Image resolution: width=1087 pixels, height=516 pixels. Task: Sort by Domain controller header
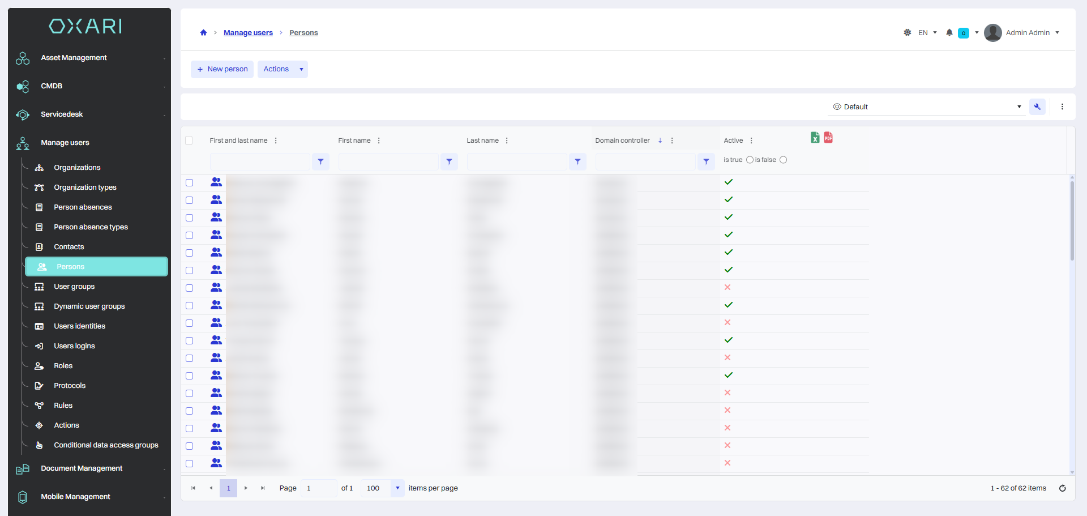click(622, 140)
